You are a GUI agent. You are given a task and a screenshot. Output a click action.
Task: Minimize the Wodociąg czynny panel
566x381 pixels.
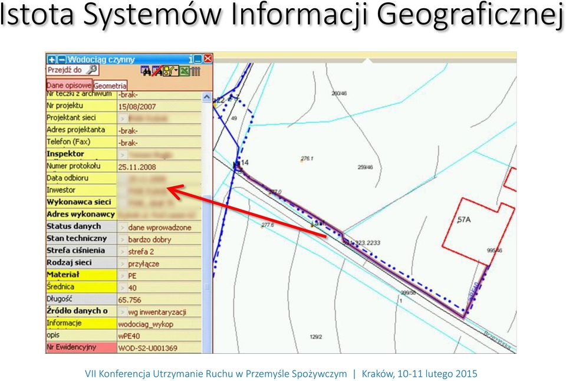tap(198, 59)
